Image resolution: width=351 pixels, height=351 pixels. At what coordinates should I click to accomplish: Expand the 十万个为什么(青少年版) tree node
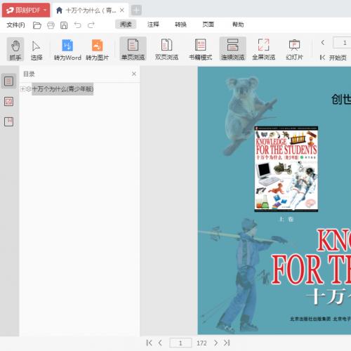tap(23, 89)
